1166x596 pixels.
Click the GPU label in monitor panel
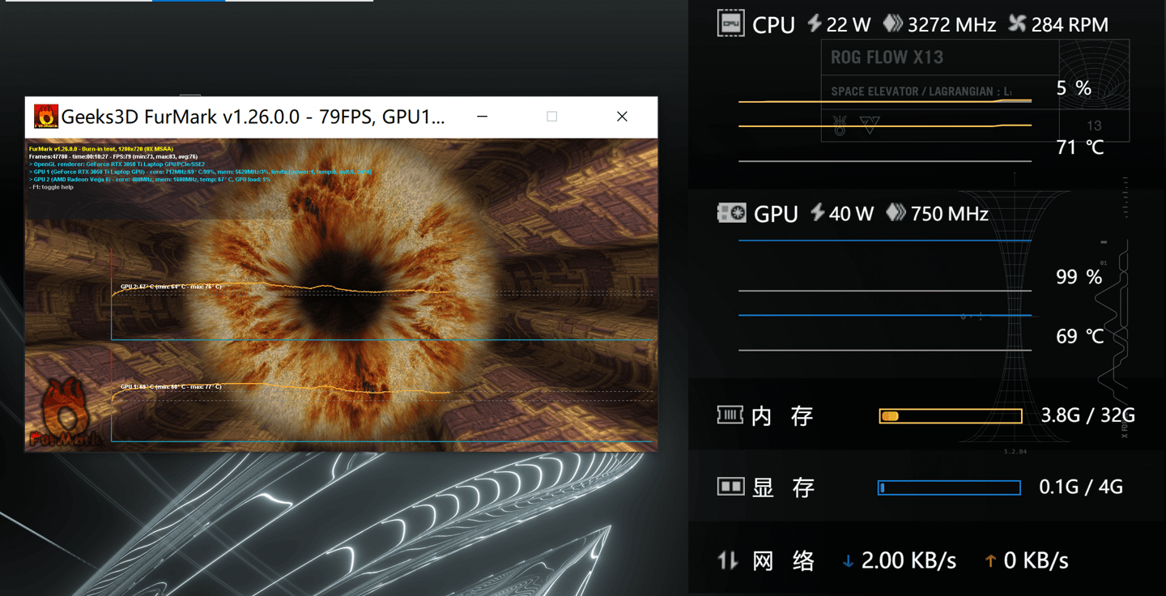776,214
